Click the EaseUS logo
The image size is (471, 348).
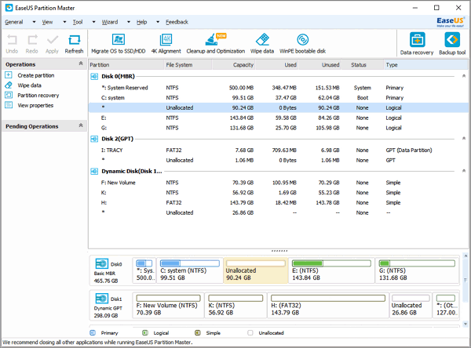tap(451, 22)
